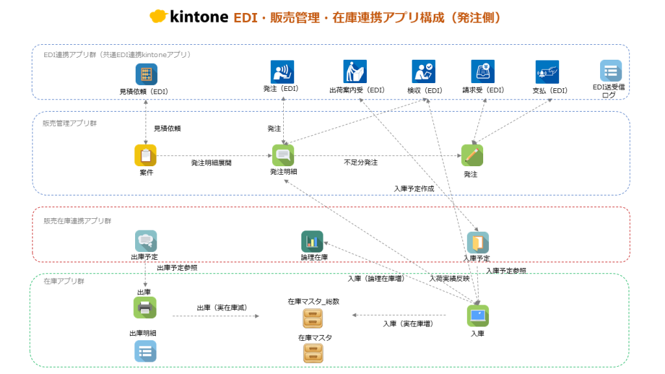
Task: Select the 販売在庫連携アプリ群 group heading
Action: click(x=77, y=221)
